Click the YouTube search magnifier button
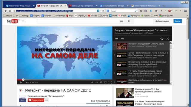This screenshot has height=107, width=191. pyautogui.click(x=129, y=21)
